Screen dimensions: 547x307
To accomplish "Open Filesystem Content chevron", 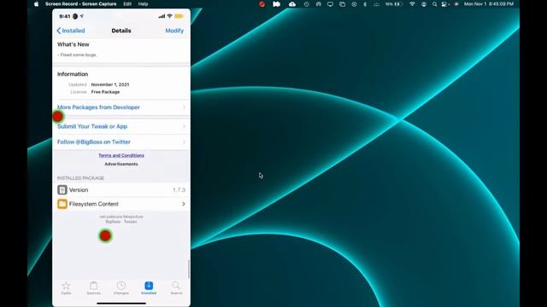I will pos(184,204).
